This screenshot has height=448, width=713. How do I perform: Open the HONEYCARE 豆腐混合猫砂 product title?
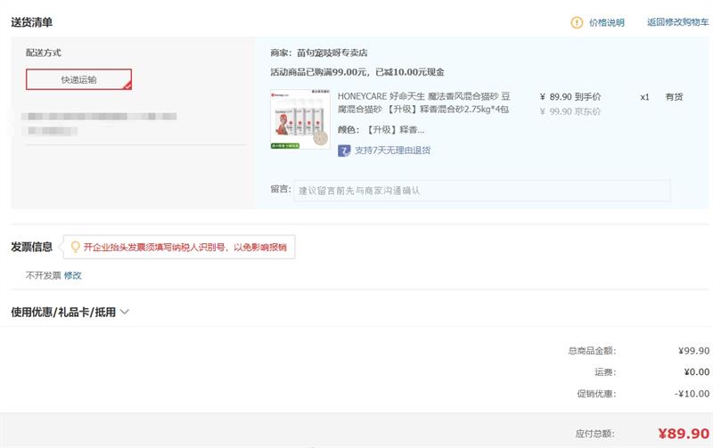coord(423,102)
